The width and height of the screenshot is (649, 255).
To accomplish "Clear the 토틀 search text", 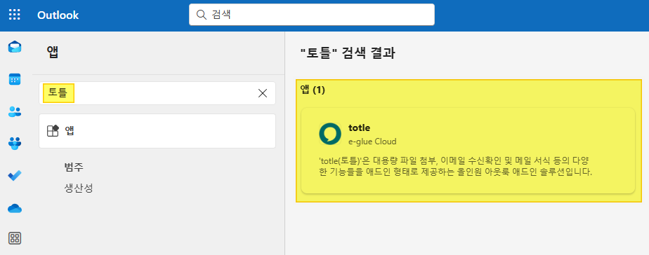I will pyautogui.click(x=263, y=93).
